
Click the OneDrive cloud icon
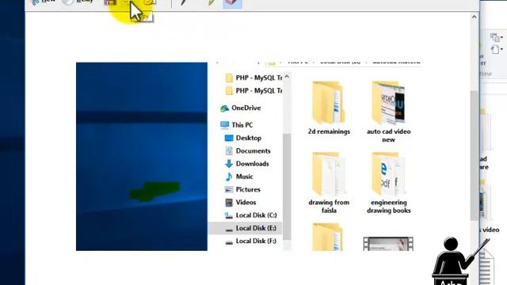pyautogui.click(x=224, y=108)
